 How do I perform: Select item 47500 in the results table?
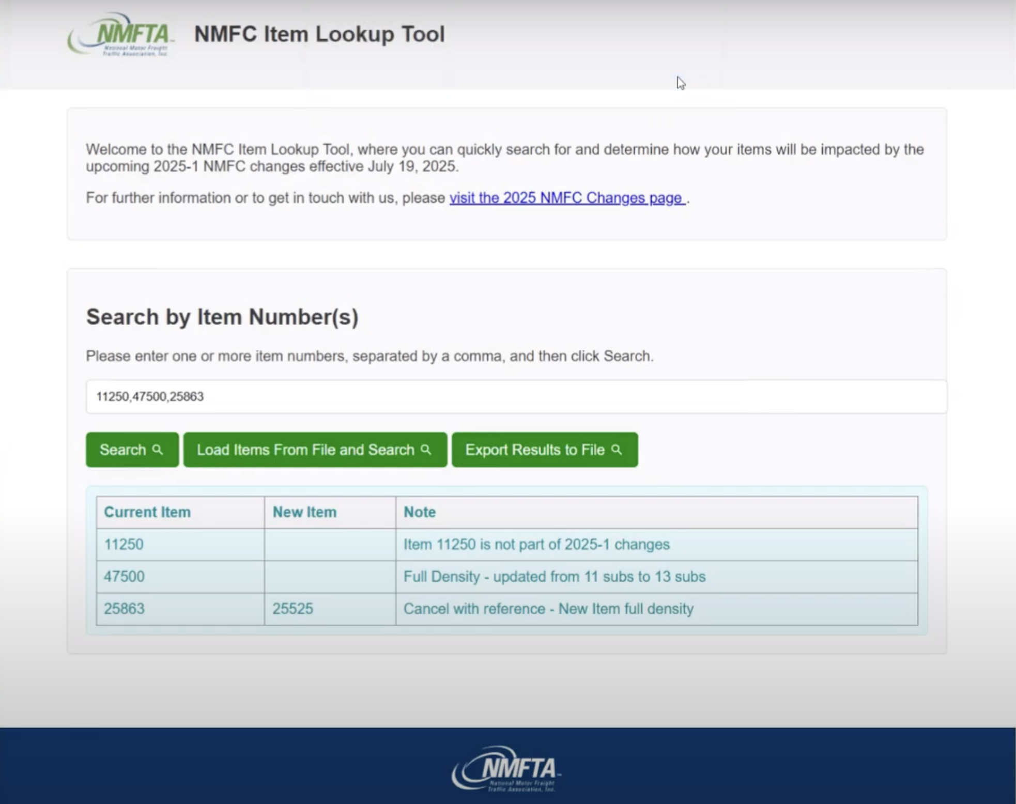point(124,576)
